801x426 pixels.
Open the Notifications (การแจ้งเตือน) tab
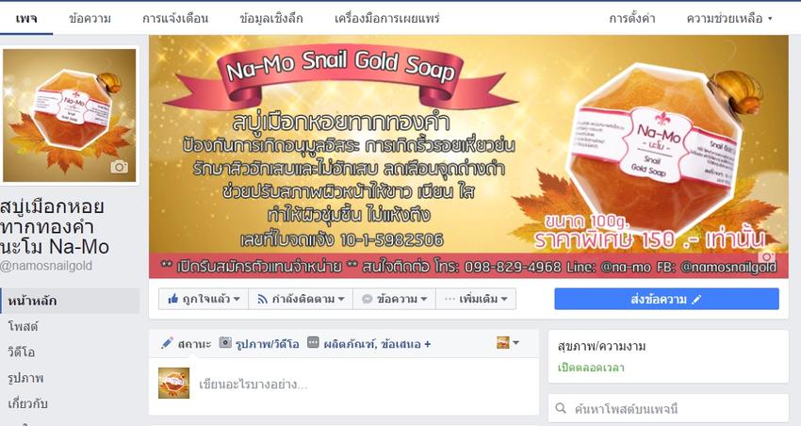click(x=175, y=19)
